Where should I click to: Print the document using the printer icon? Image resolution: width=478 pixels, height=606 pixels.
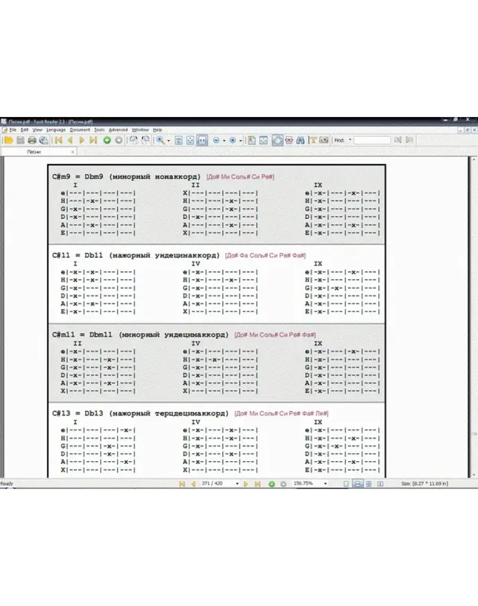pyautogui.click(x=32, y=140)
